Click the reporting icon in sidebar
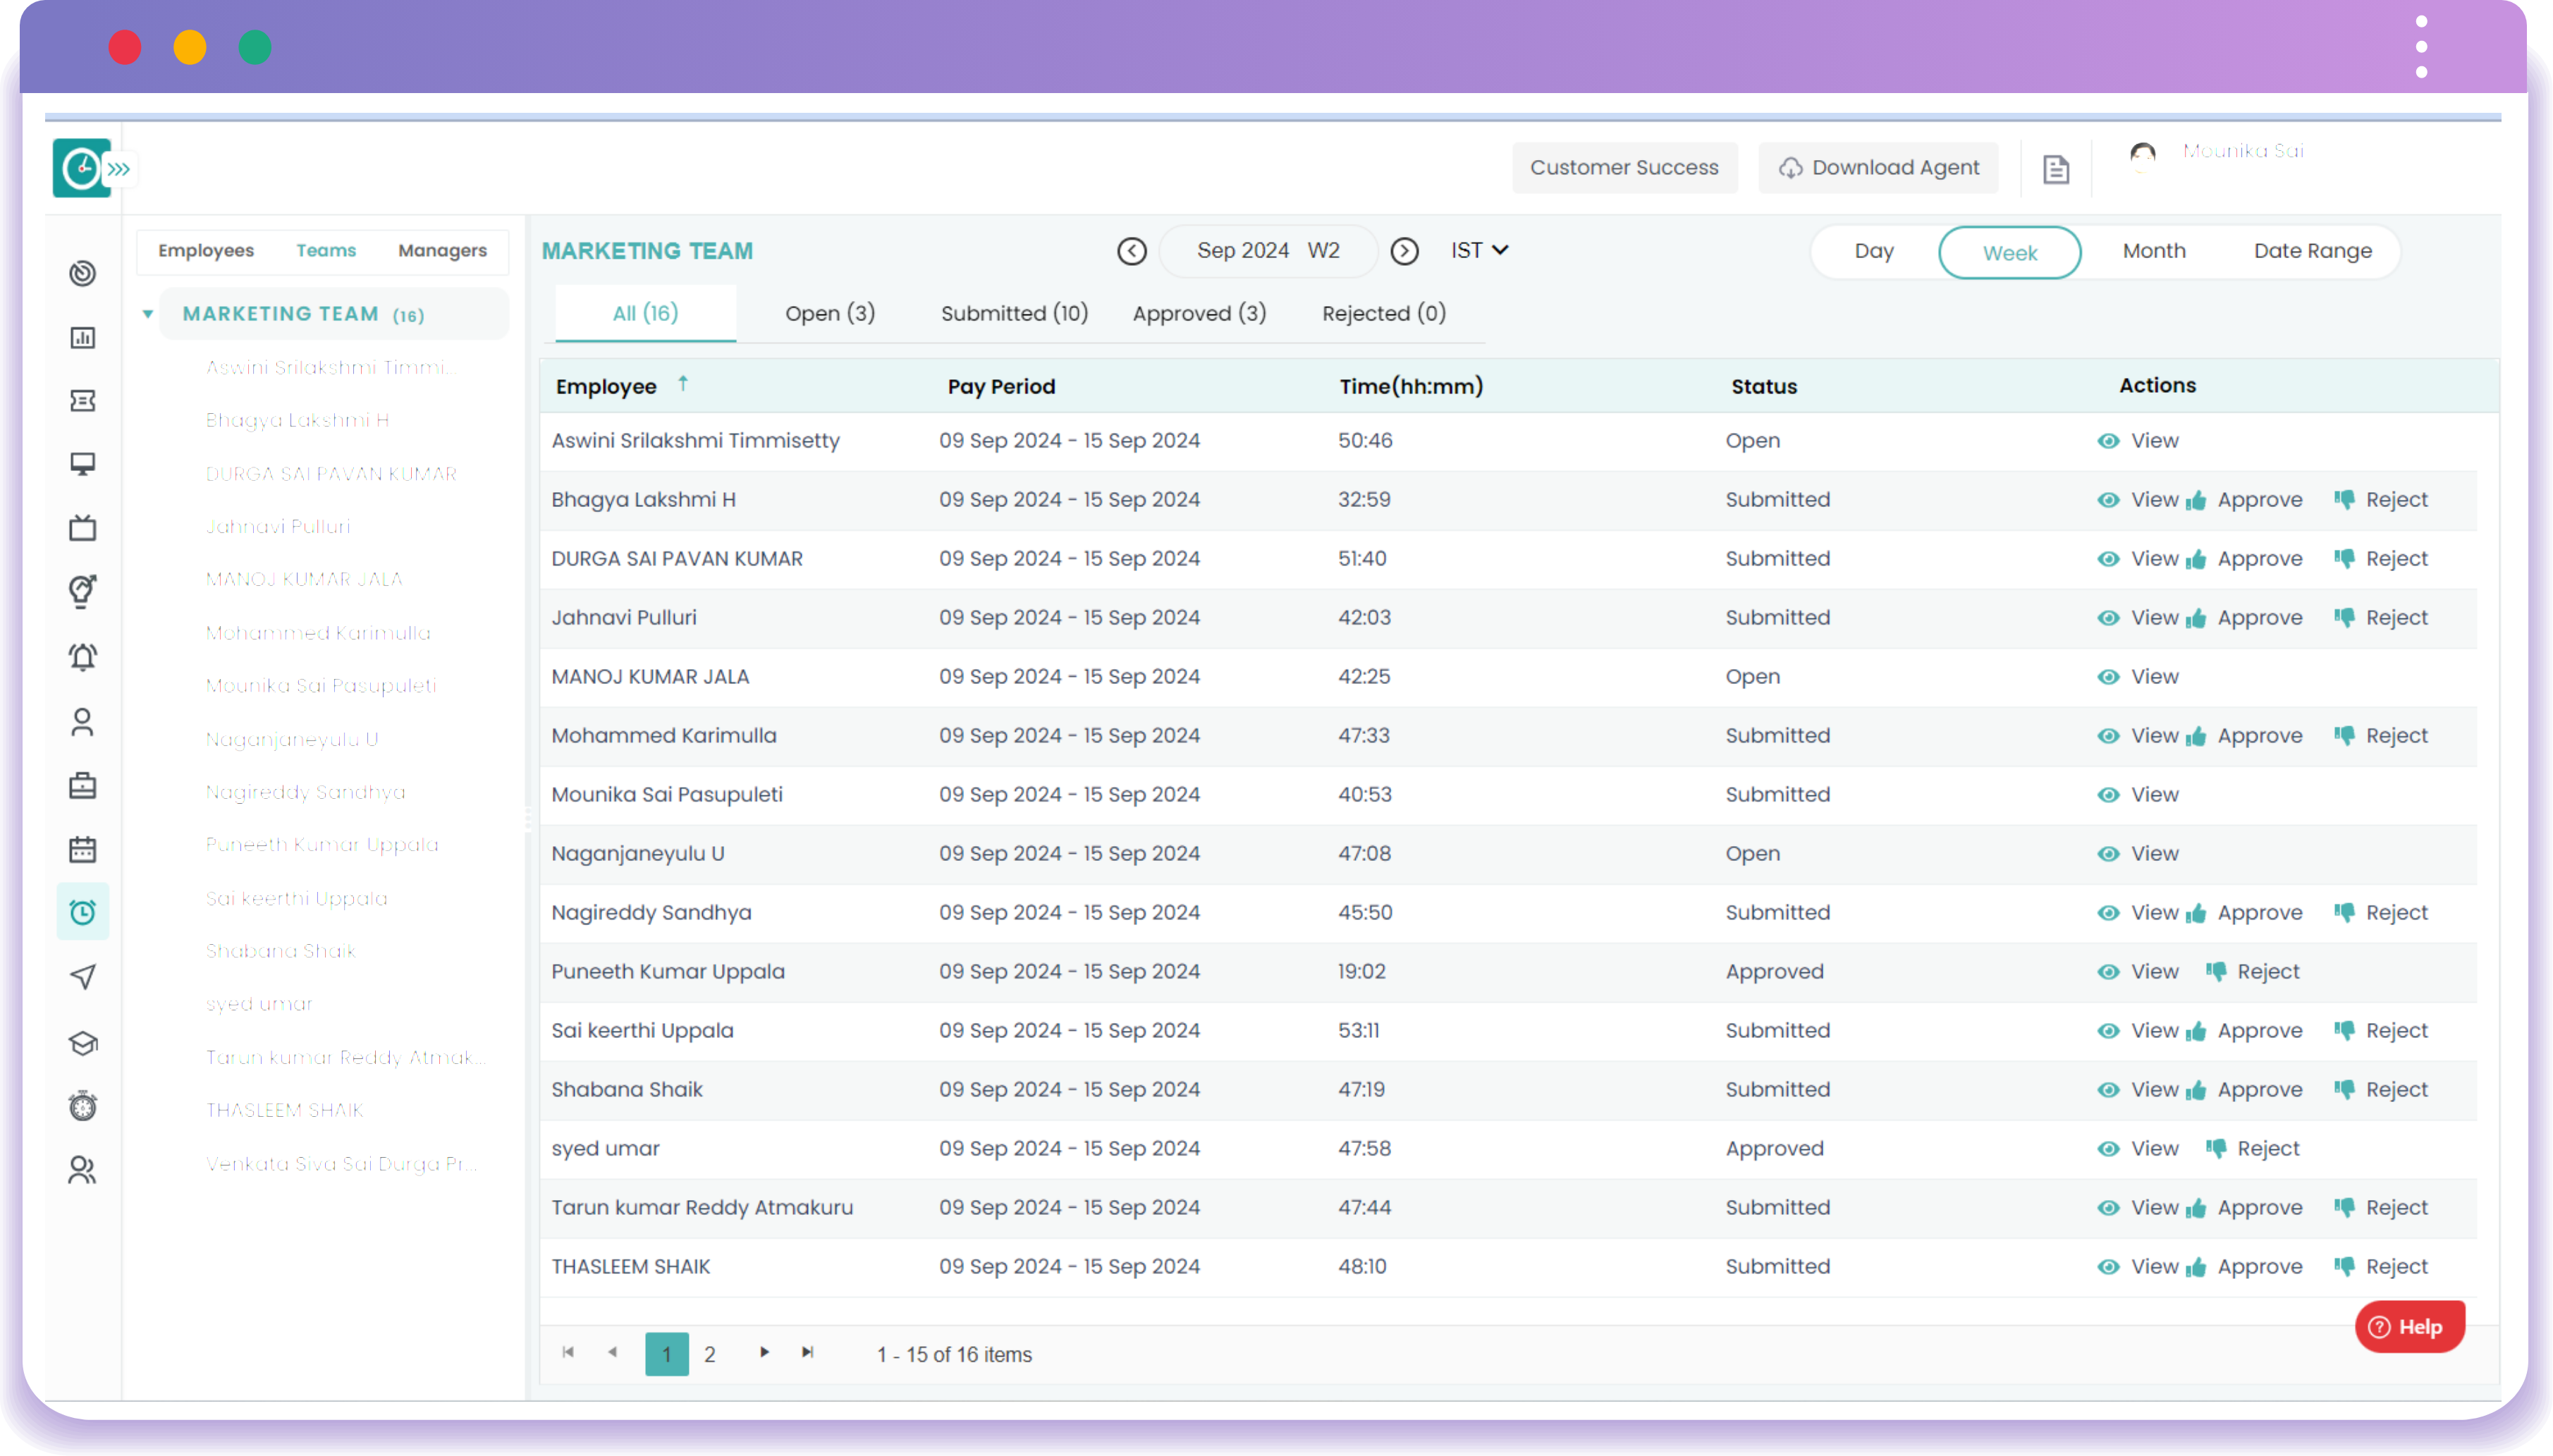This screenshot has width=2553, height=1456. [x=82, y=337]
